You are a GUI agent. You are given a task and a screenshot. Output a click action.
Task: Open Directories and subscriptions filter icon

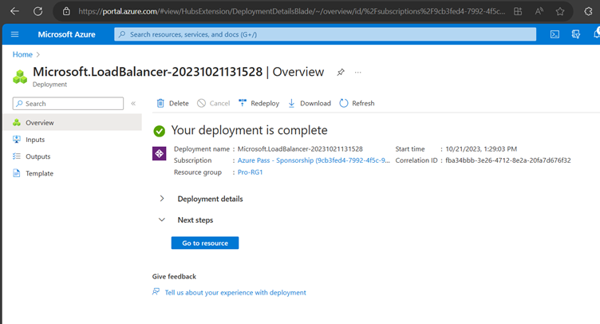pyautogui.click(x=575, y=34)
